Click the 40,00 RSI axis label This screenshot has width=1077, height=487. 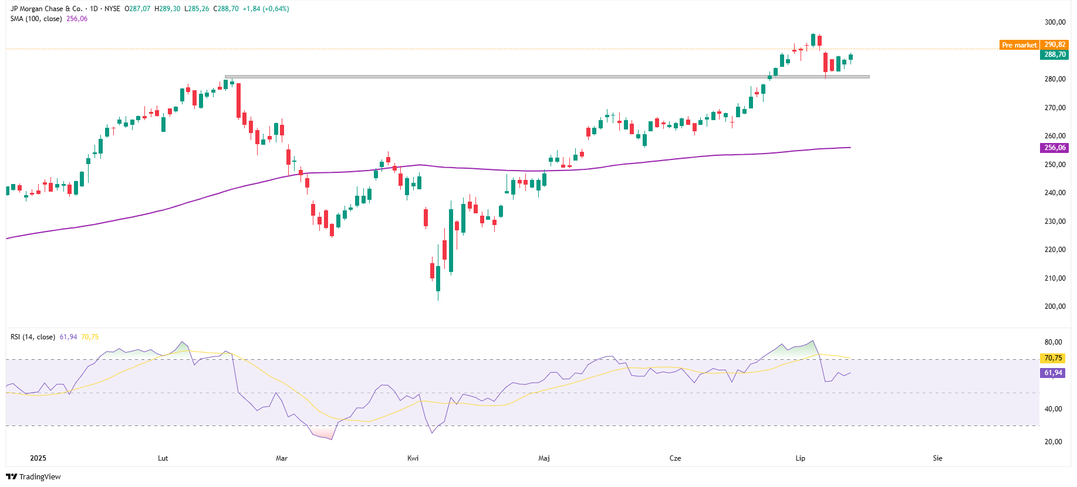point(1053,409)
